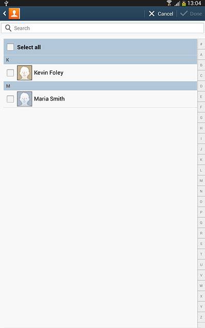Jump to letter Z in index
Image resolution: width=205 pixels, height=328 pixels.
click(x=201, y=317)
